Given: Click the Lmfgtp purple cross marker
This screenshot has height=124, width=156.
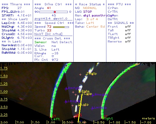Looking at the screenshot, I should 92,108.
